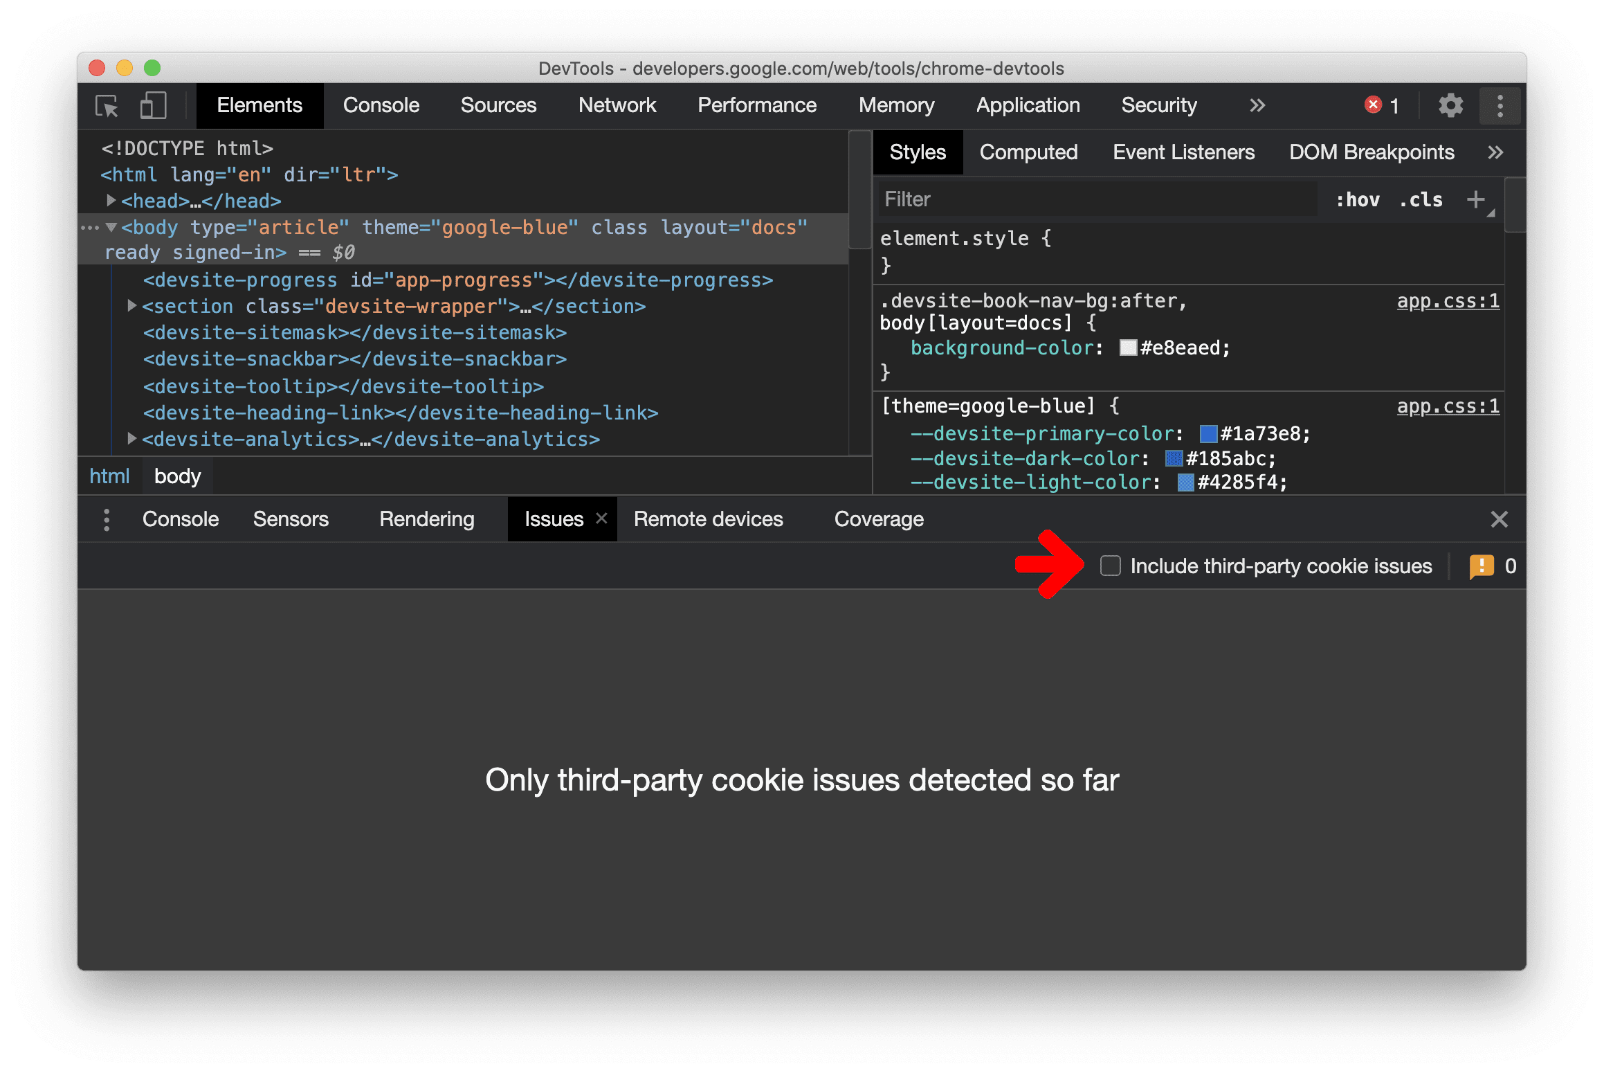Click the Add new style rule button
1604x1073 pixels.
click(x=1478, y=200)
